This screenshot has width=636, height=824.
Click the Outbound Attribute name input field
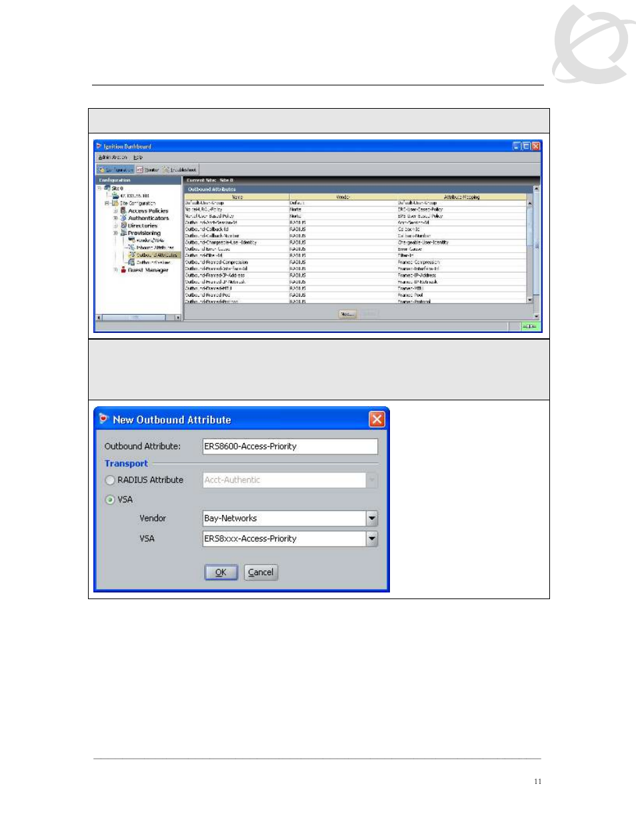coord(290,446)
